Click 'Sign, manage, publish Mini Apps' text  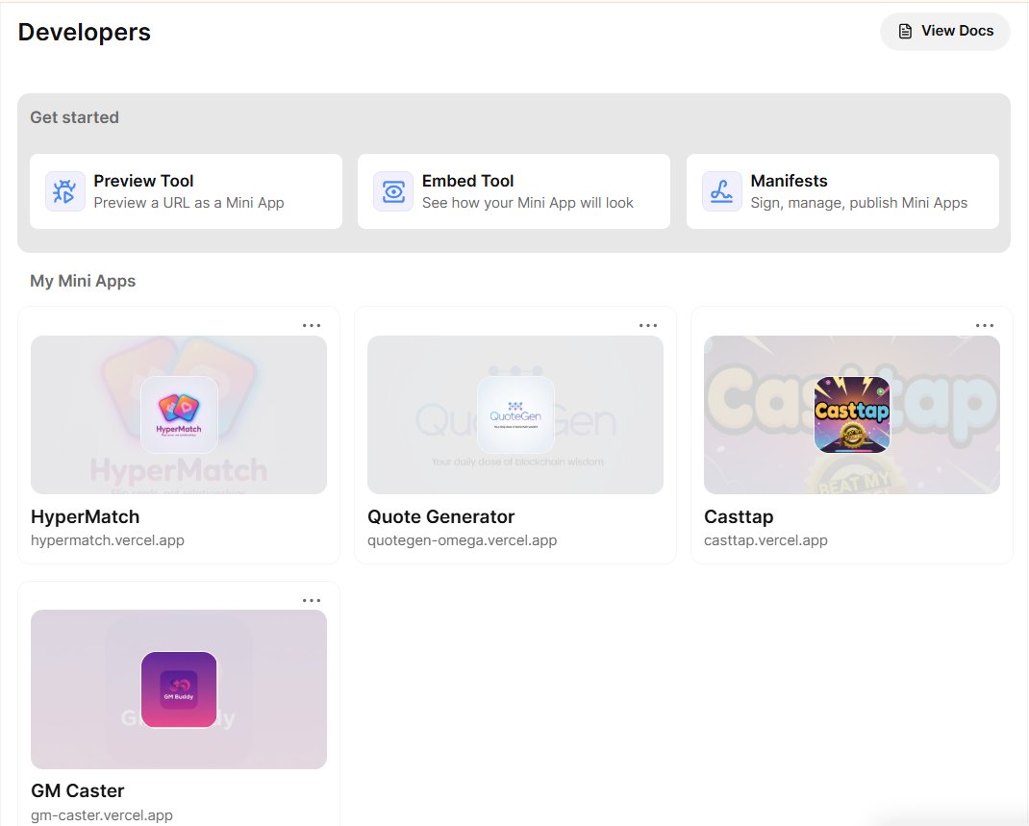click(x=859, y=203)
